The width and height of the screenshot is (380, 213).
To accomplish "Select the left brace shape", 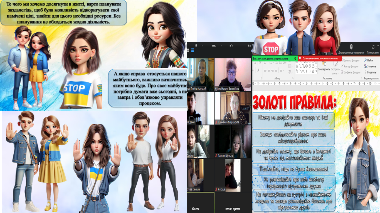I will [307, 71].
